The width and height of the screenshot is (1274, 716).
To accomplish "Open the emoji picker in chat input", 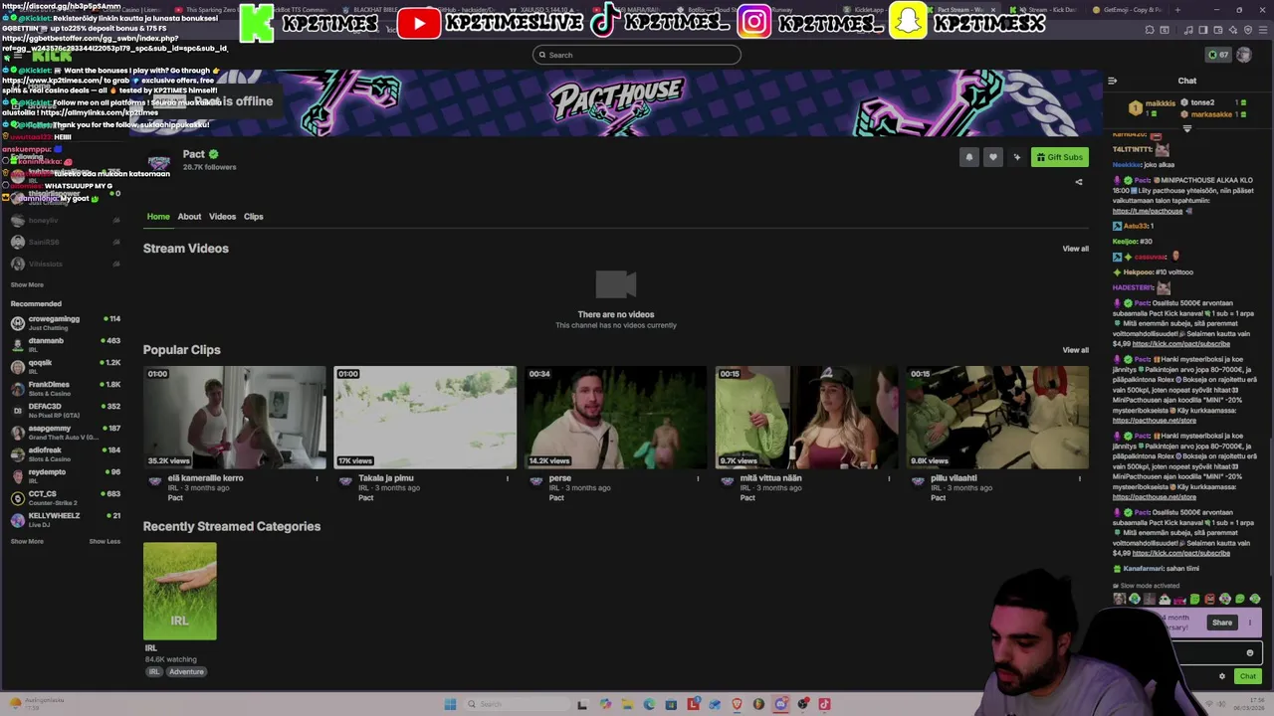I will point(1250,653).
